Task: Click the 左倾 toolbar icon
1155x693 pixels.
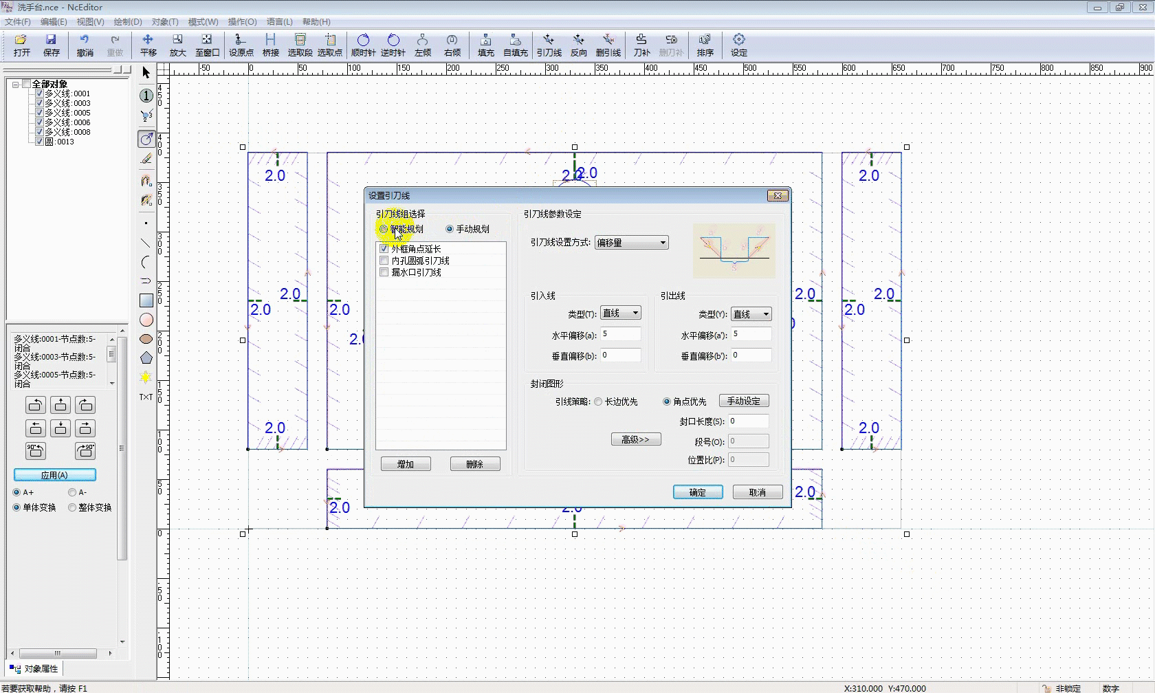Action: click(423, 45)
